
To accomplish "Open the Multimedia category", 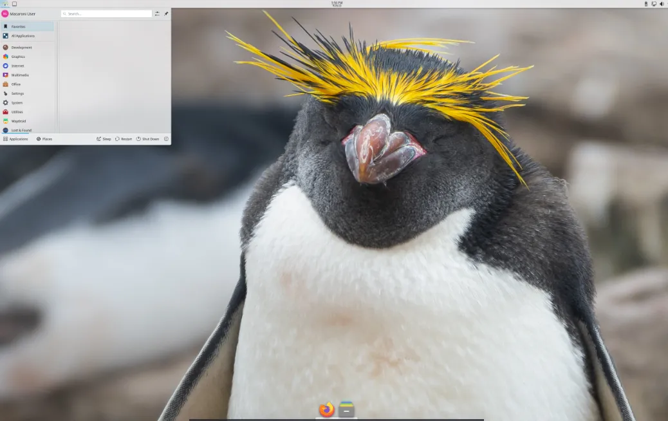I will click(21, 75).
